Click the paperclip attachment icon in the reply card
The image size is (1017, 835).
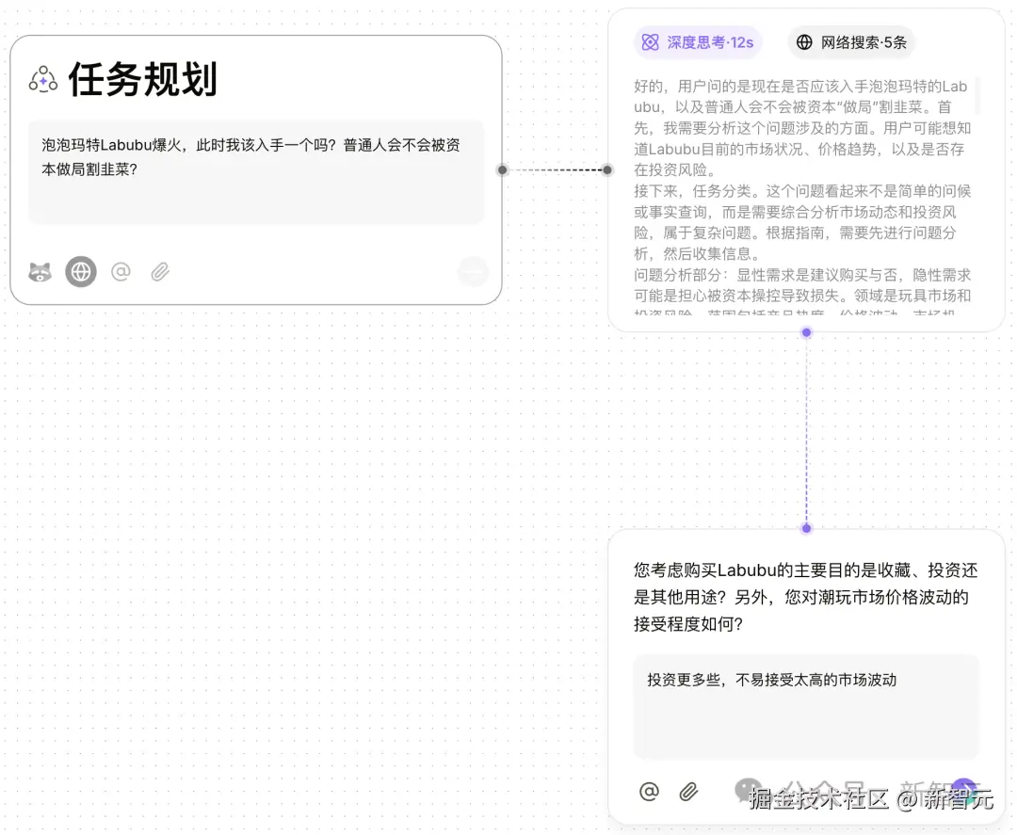tap(688, 792)
